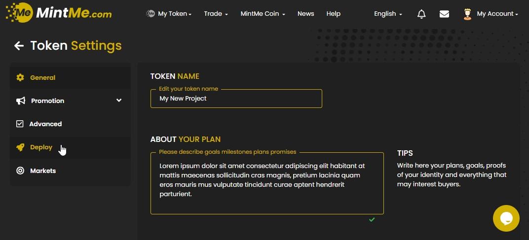Go to the News page
Image resolution: width=529 pixels, height=240 pixels.
coord(306,14)
